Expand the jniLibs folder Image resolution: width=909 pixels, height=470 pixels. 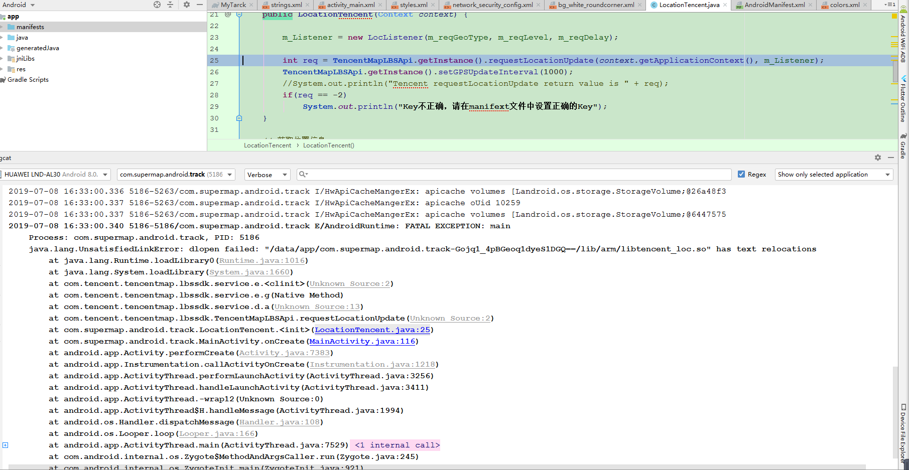(x=2, y=59)
